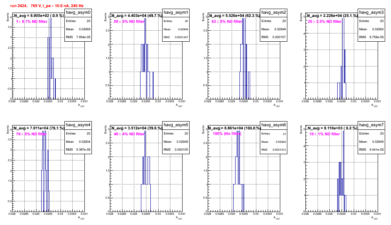Click the red run 2424 title text

[47, 6]
